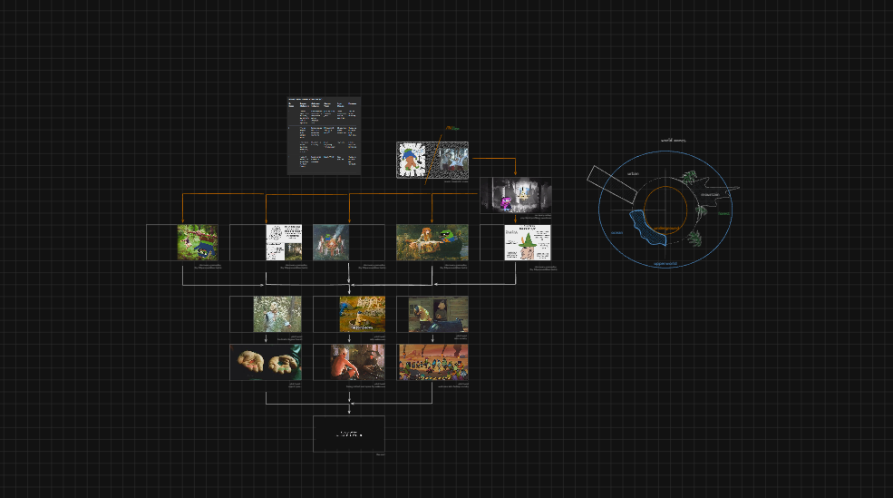Click the orange 'underground' label

coord(666,229)
